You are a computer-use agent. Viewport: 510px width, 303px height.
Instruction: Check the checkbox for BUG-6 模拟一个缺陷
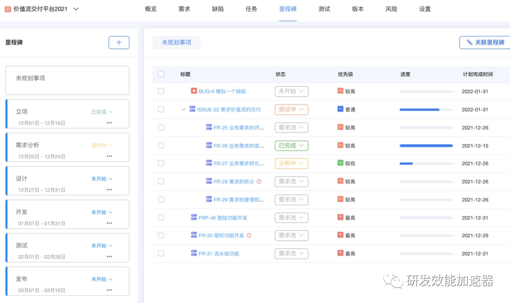pyautogui.click(x=161, y=91)
